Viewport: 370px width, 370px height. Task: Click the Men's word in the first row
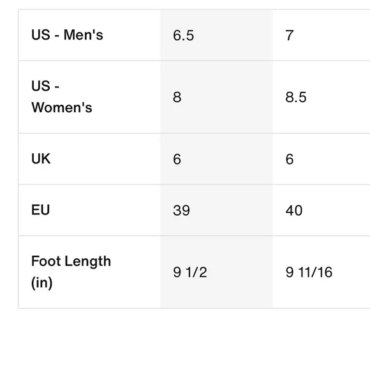coord(84,35)
